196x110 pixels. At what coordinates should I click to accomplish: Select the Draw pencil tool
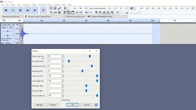(x=59, y=8)
